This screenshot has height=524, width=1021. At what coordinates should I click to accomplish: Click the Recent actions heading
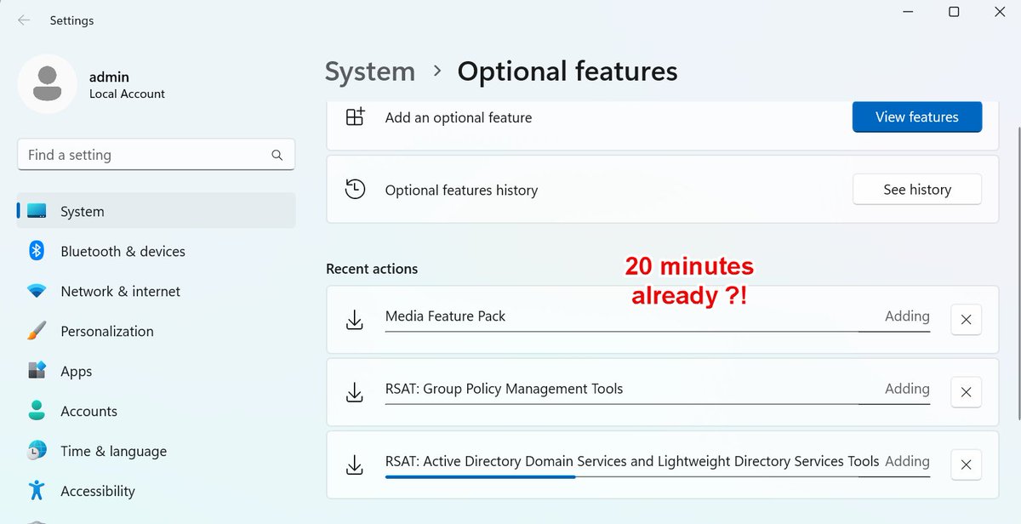[x=372, y=269]
